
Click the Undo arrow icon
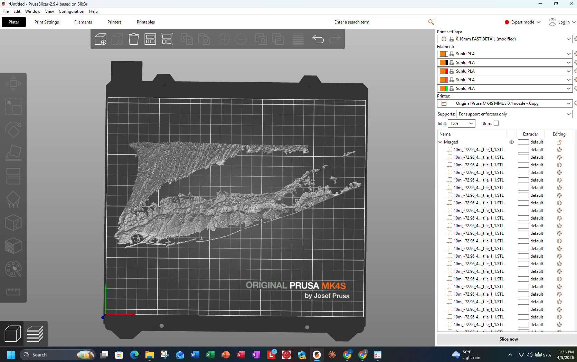[x=318, y=39]
